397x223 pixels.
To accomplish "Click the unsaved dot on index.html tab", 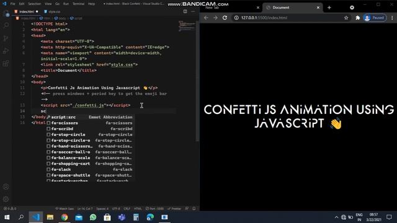I will pos(37,12).
